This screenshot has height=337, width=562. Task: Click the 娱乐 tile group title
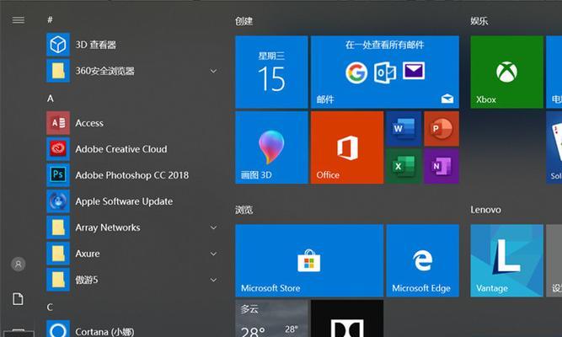pos(479,21)
